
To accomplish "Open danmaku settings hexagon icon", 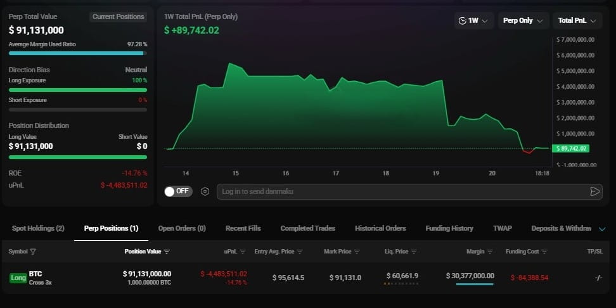I will [205, 191].
